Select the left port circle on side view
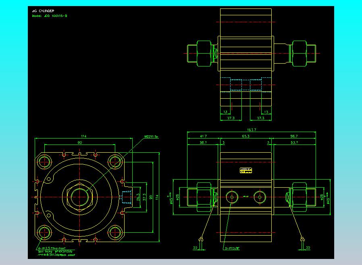362x265 pixels. pos(231,197)
